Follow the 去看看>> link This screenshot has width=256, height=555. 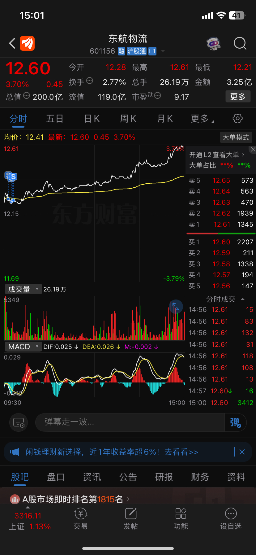(x=181, y=452)
